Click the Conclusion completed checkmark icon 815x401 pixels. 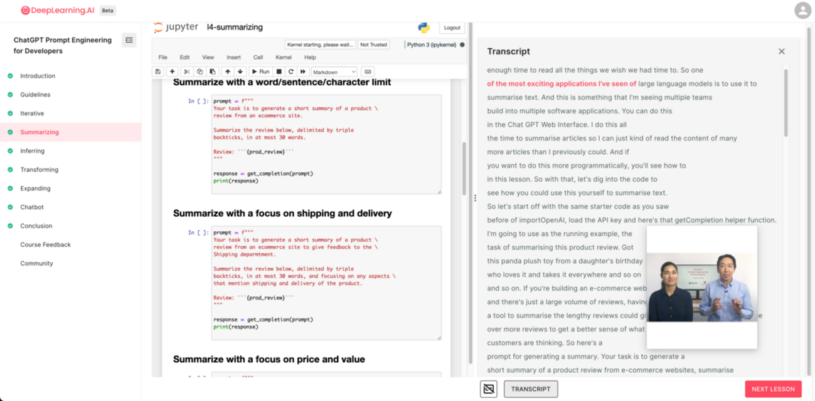[x=10, y=226]
